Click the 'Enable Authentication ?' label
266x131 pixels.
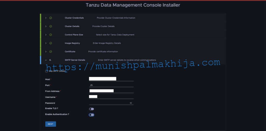[57, 114]
